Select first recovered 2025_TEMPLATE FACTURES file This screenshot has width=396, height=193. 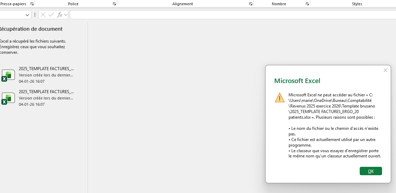pos(38,75)
